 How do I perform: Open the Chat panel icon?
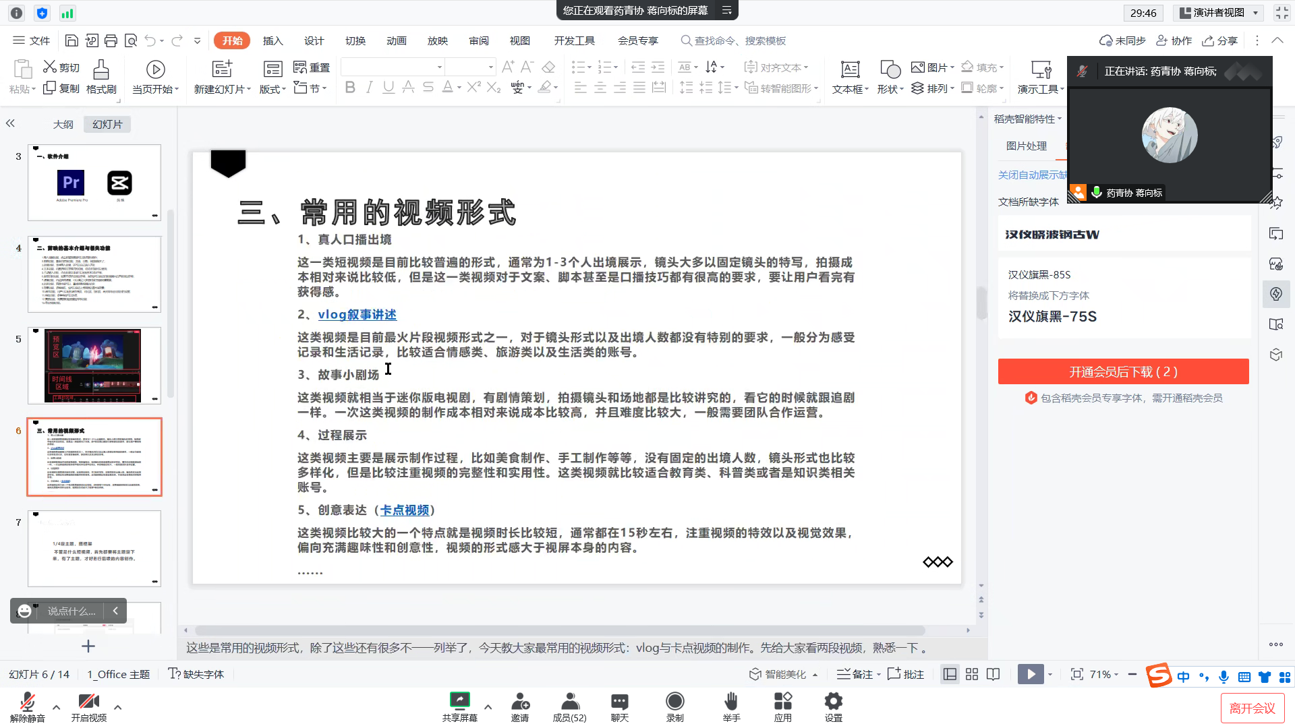tap(619, 702)
